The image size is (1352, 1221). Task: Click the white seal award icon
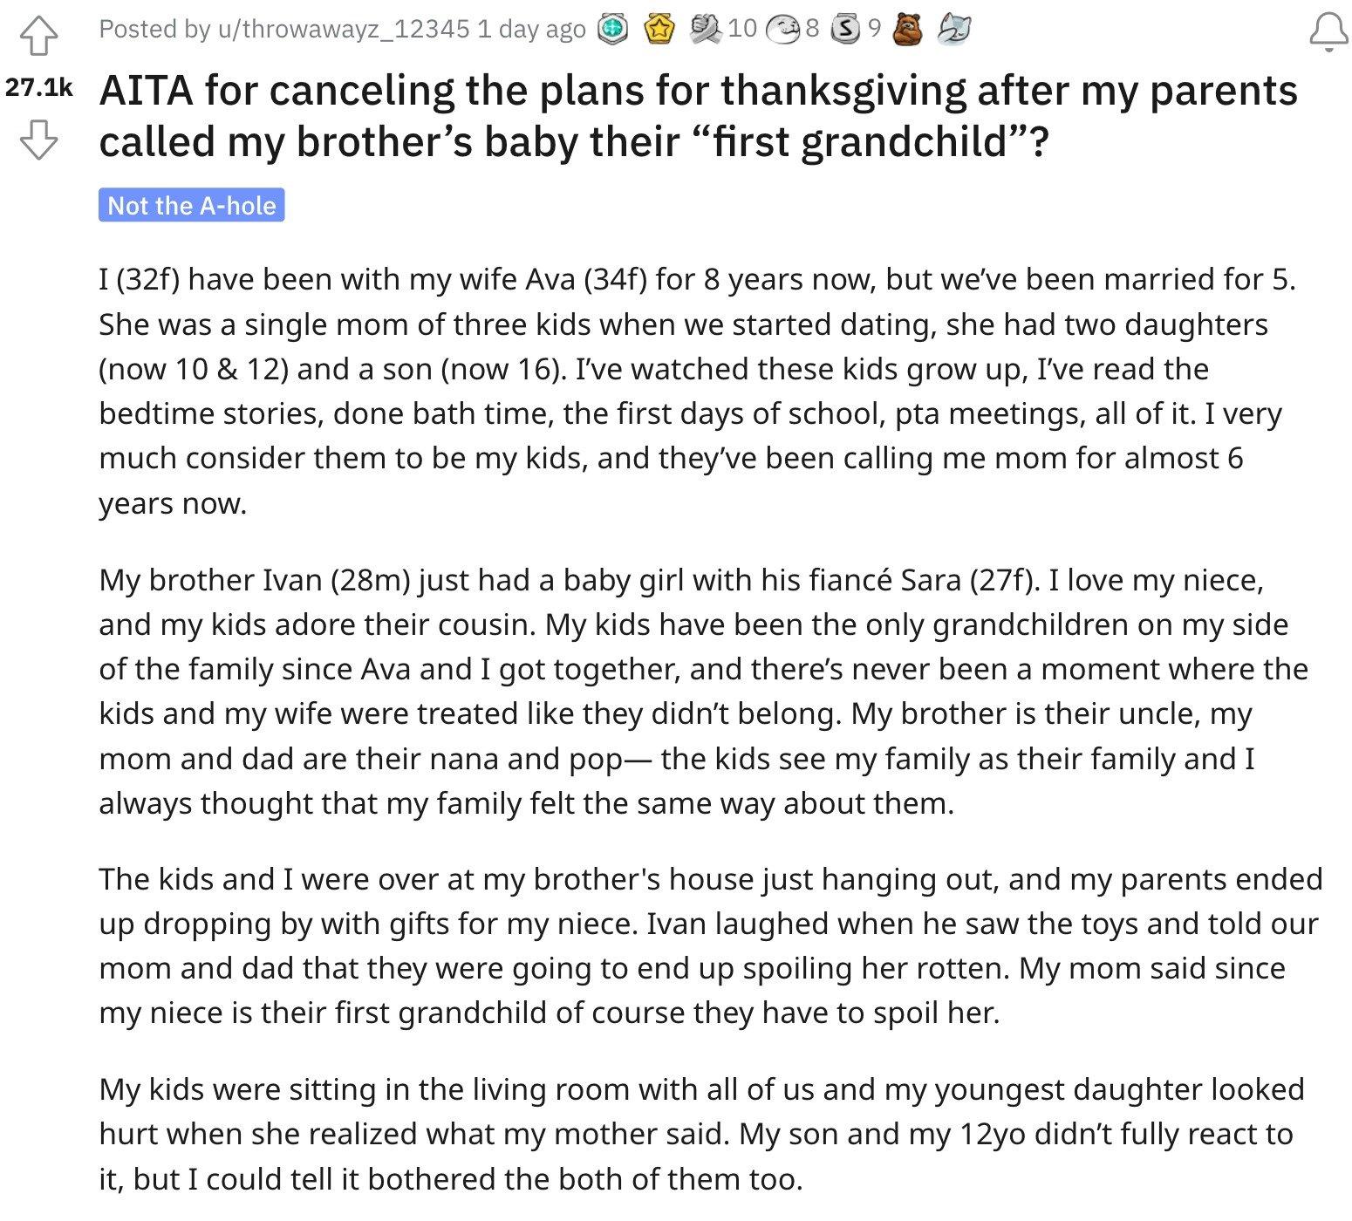782,31
